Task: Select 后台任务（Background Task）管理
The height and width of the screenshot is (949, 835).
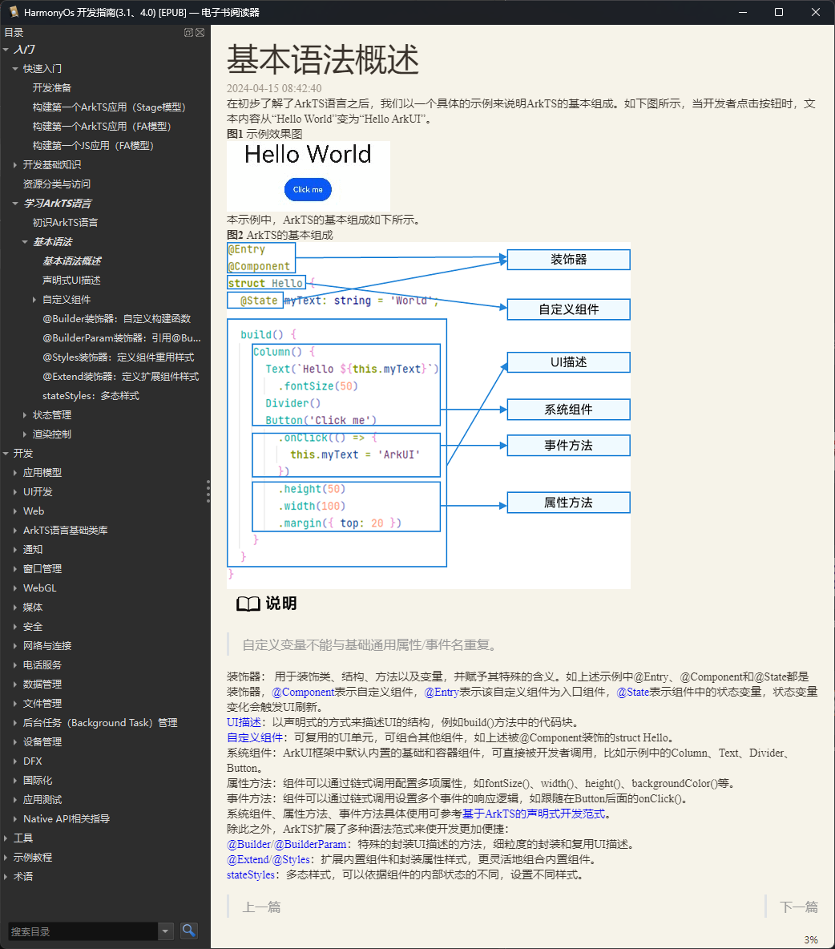Action: click(100, 723)
